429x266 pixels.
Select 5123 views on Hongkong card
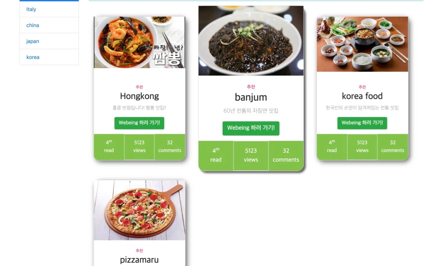pyautogui.click(x=139, y=146)
